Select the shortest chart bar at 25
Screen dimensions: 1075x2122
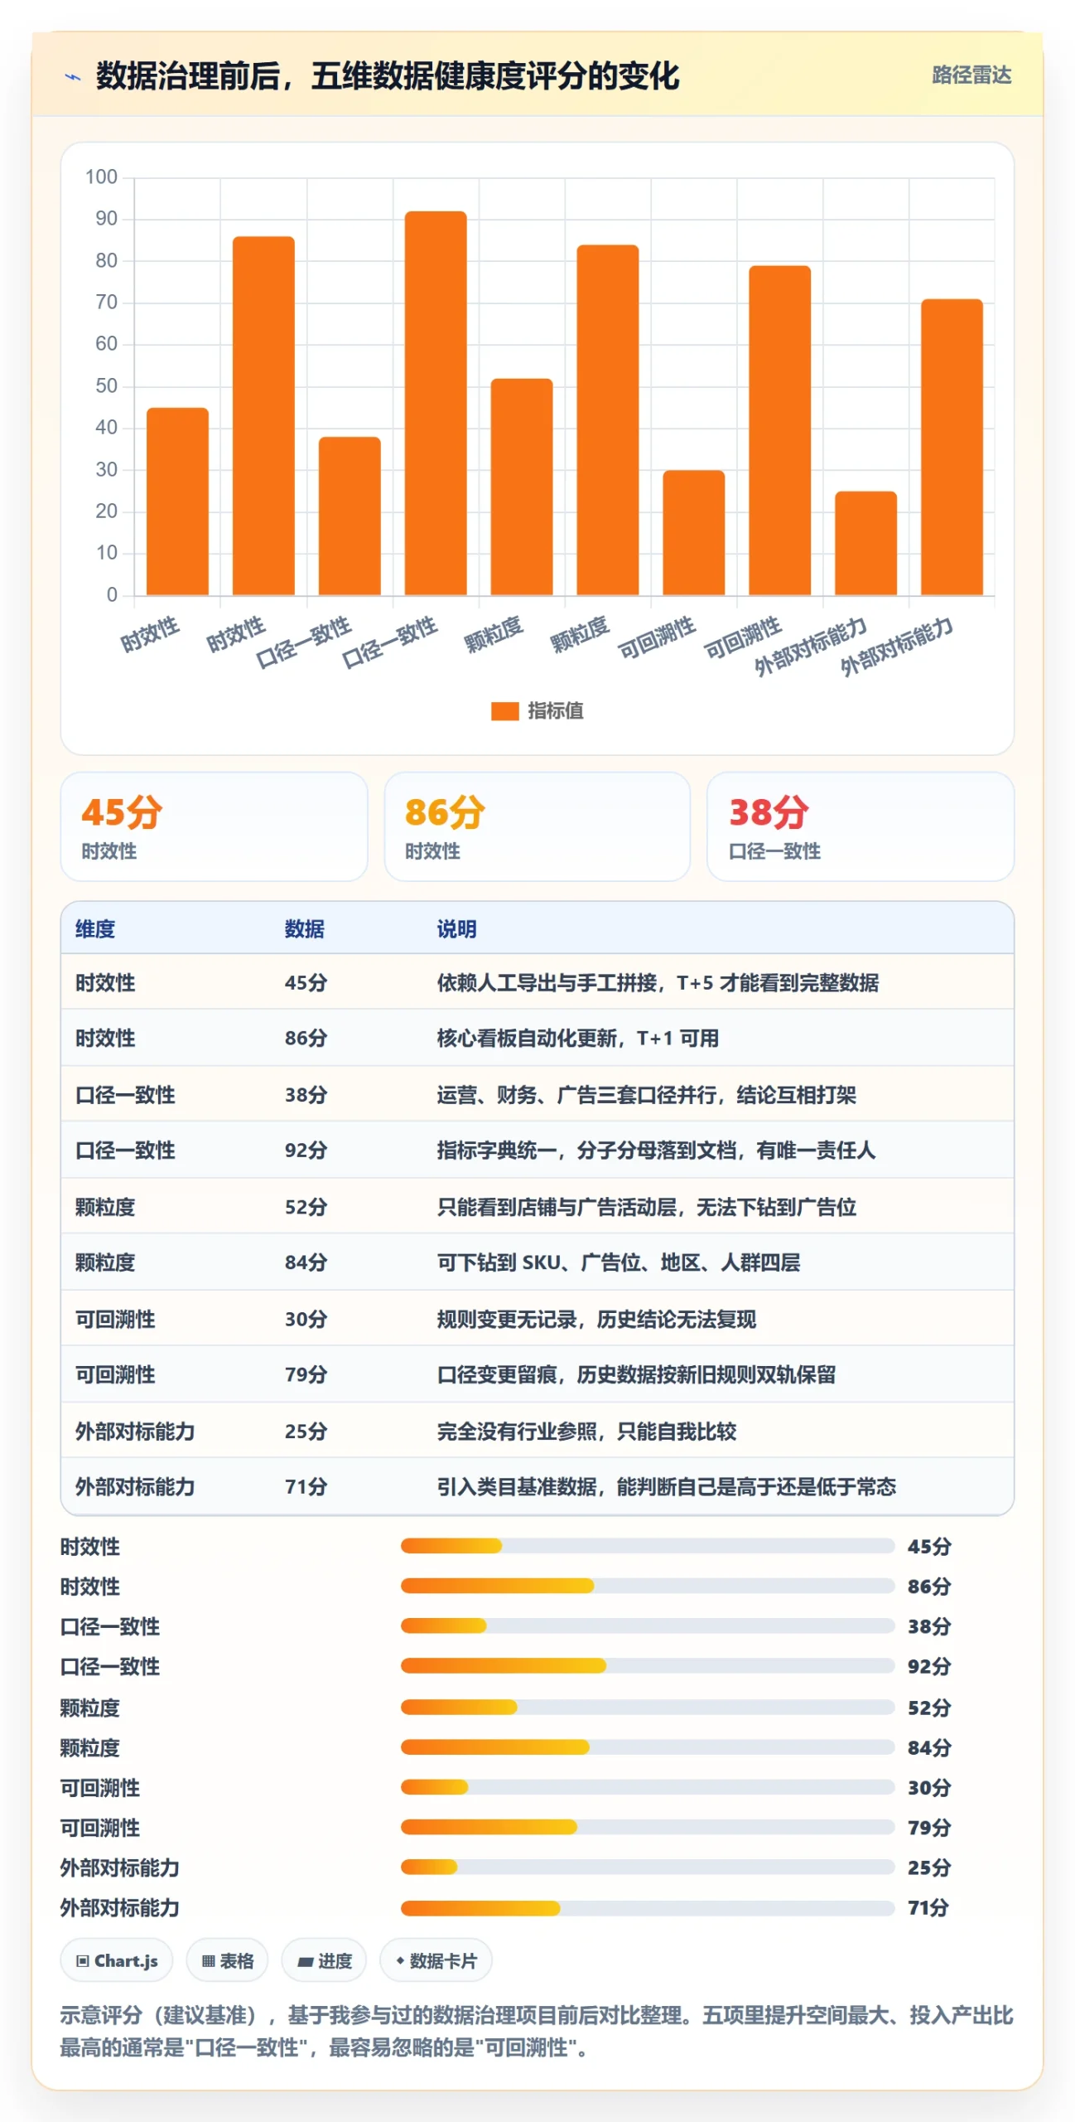click(865, 543)
